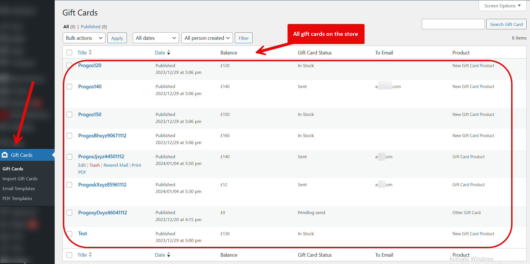
Task: Open the Progos120 gift card
Action: pyautogui.click(x=90, y=65)
